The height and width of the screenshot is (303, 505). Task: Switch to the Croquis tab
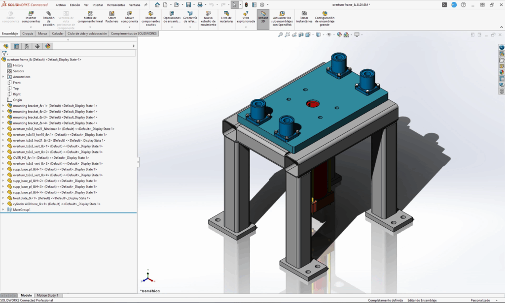pos(28,34)
